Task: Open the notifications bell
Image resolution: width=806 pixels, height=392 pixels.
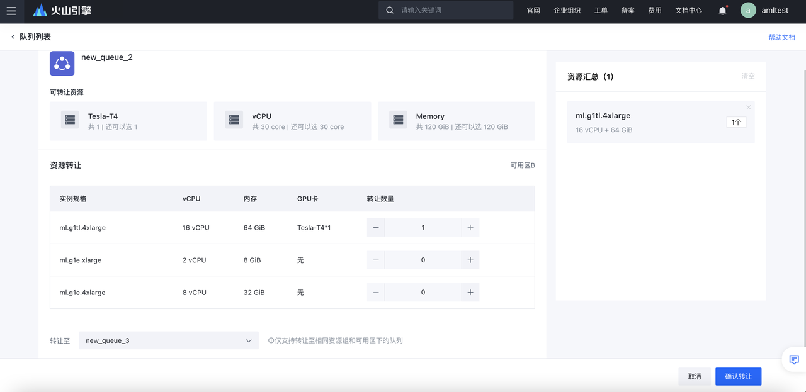Action: pyautogui.click(x=723, y=11)
